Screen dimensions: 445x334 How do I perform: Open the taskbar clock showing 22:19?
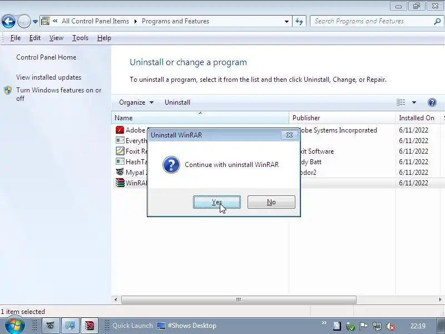418,326
